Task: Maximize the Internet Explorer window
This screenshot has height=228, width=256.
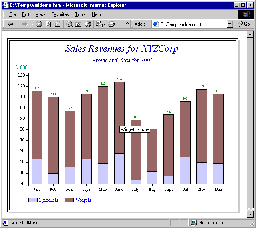Action: 243,5
